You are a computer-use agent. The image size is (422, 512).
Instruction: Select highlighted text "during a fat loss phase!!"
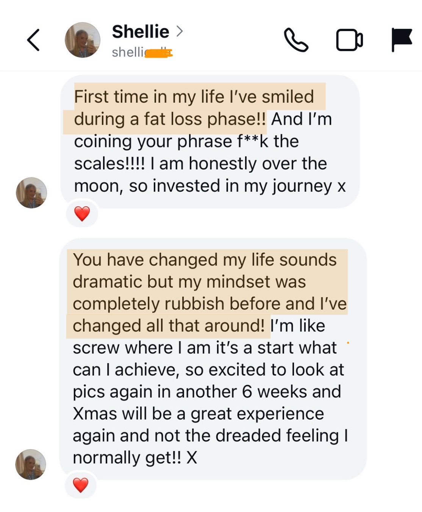point(170,119)
